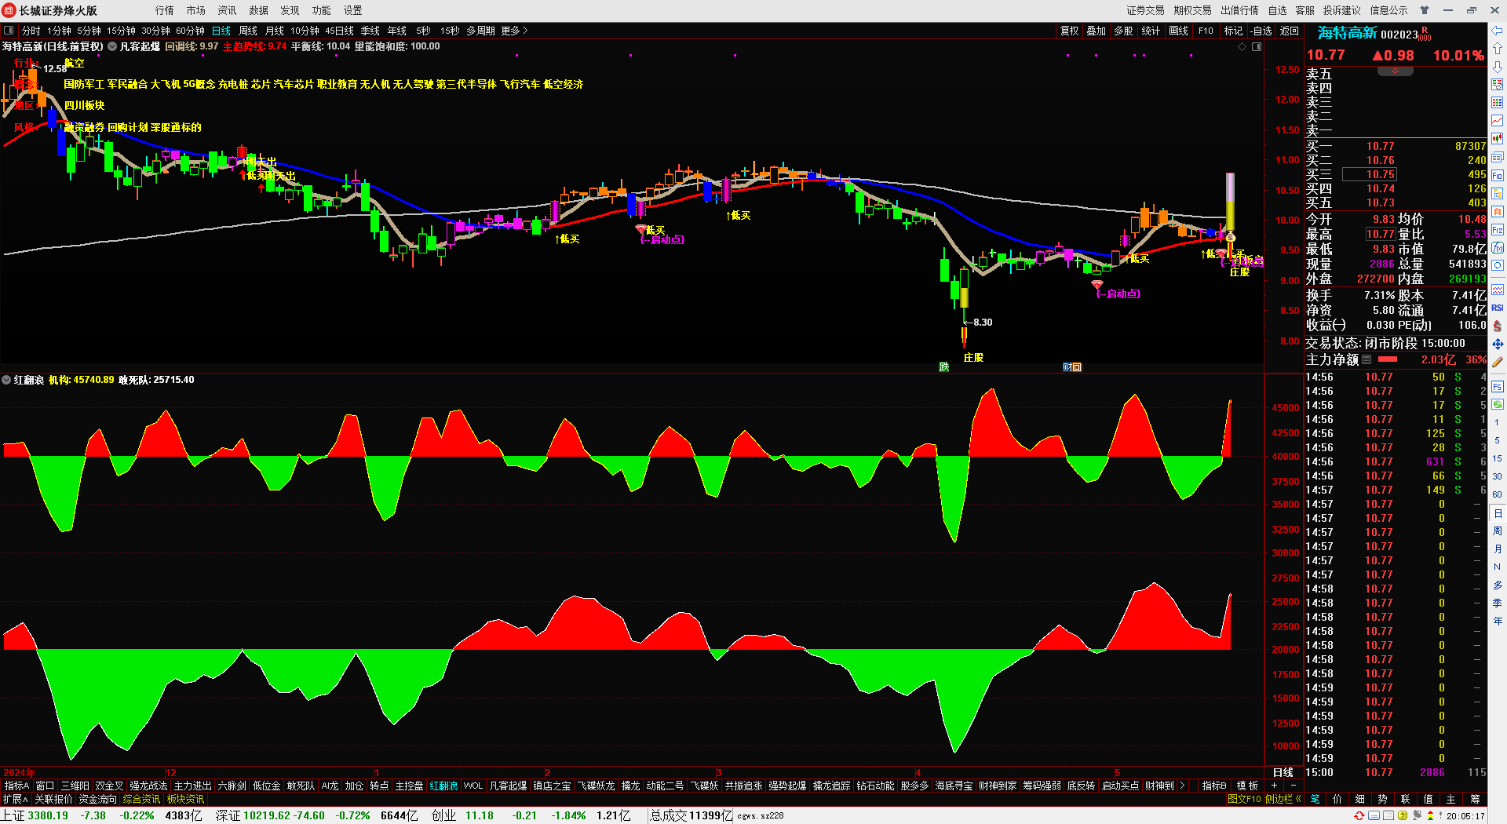Click the pencil draw sidebar icon
This screenshot has height=824, width=1507.
1498,362
